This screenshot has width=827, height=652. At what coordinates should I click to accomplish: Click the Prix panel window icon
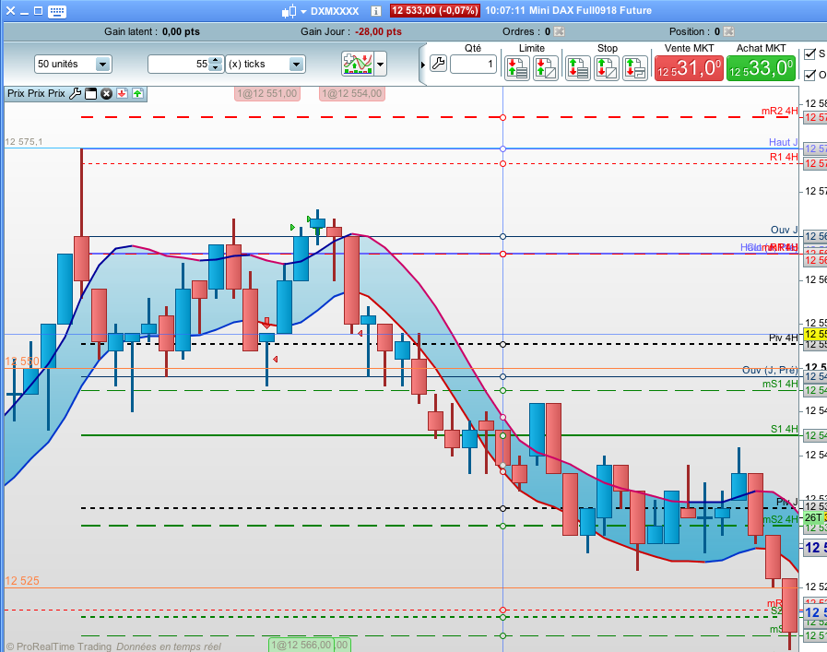tap(90, 94)
